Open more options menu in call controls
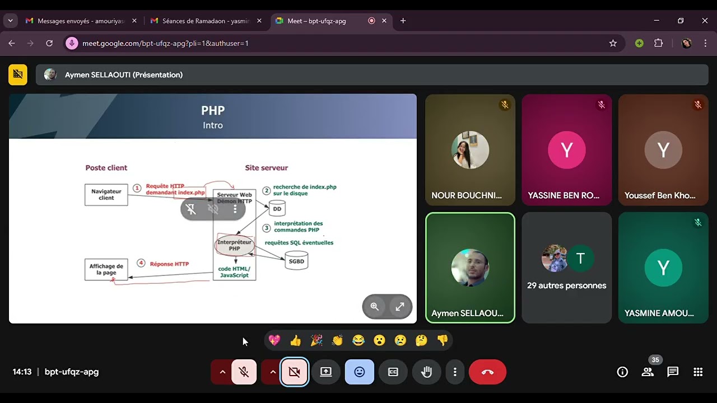Screen dimensions: 717x403 (x=455, y=372)
